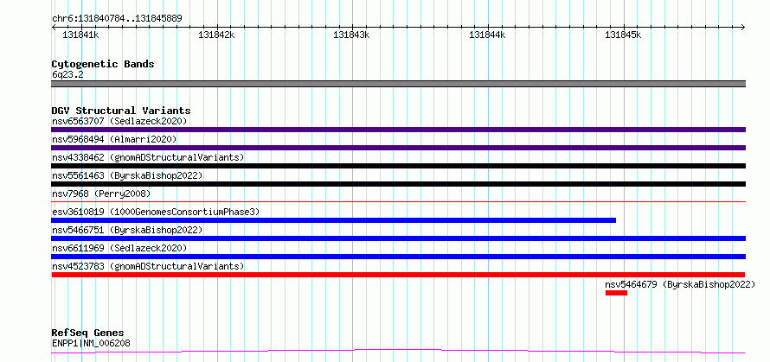Select the small red nsv5464679 variant bar

[x=616, y=293]
